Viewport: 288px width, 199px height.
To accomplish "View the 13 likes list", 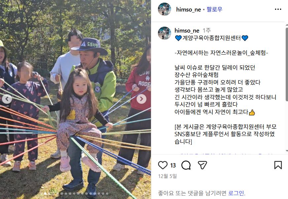I will (173, 165).
